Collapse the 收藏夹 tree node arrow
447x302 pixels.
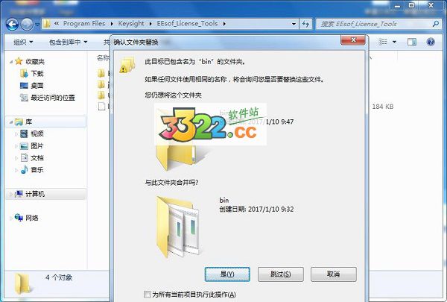coord(11,62)
